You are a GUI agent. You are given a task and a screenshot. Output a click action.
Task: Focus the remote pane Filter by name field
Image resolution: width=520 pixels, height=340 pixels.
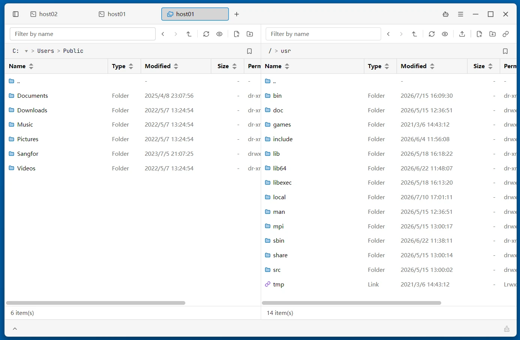click(x=323, y=34)
